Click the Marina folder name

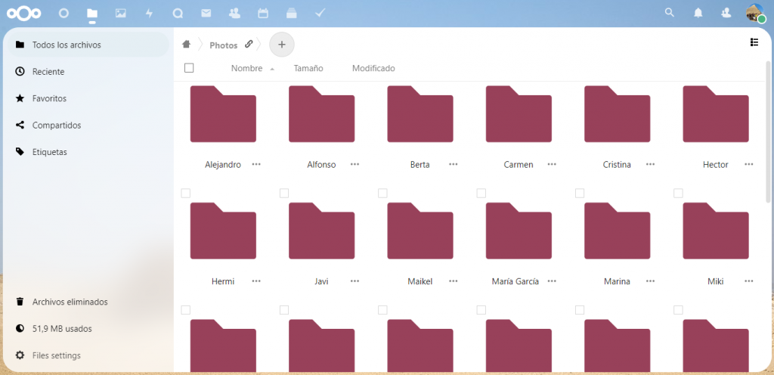click(x=617, y=282)
